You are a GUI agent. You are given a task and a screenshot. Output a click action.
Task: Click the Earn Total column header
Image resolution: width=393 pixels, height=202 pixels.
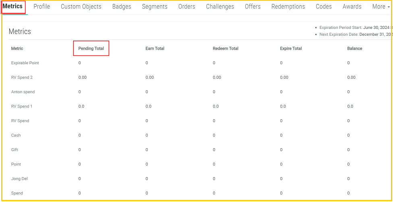pos(155,49)
